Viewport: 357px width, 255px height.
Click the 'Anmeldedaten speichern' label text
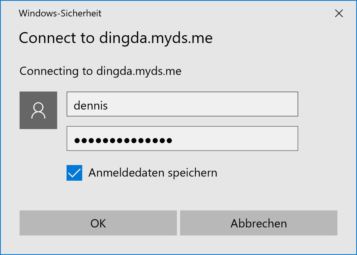(x=153, y=173)
